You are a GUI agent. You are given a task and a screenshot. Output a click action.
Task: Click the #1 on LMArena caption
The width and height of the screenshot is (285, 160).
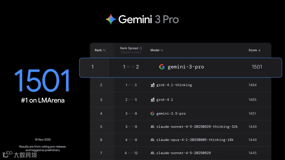43,100
